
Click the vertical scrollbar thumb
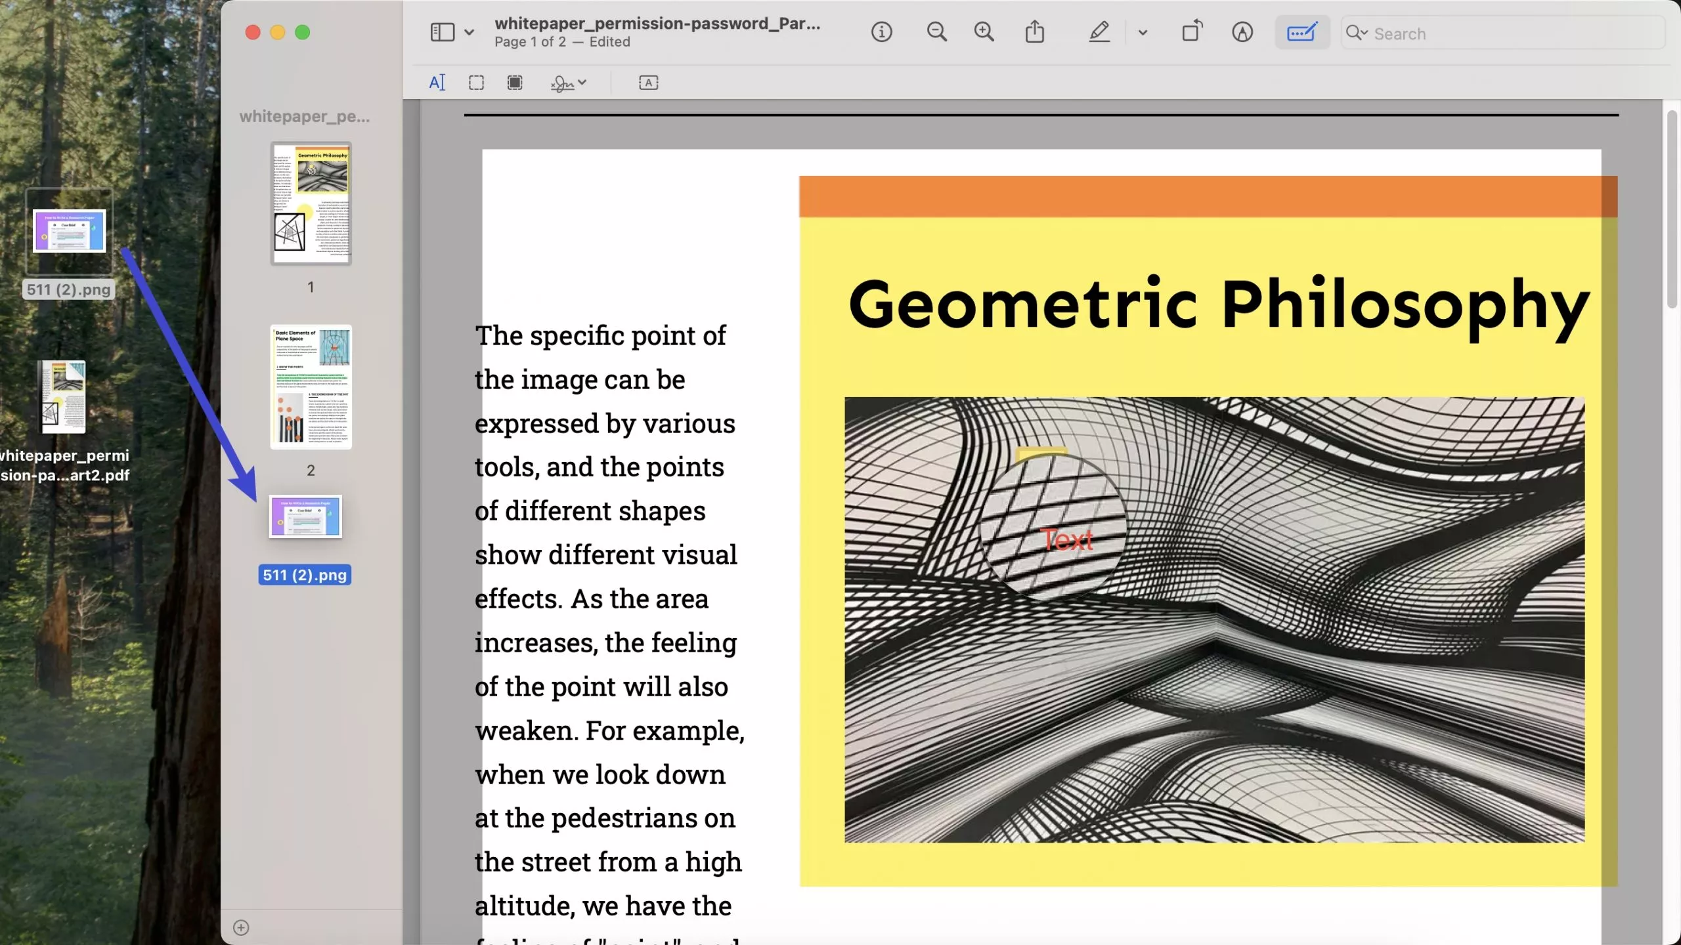click(1672, 210)
